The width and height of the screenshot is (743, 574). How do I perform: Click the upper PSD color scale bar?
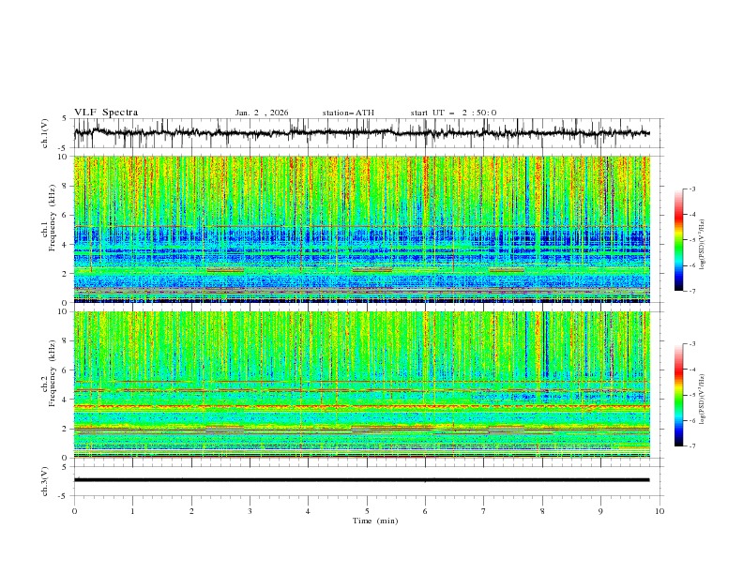click(678, 240)
